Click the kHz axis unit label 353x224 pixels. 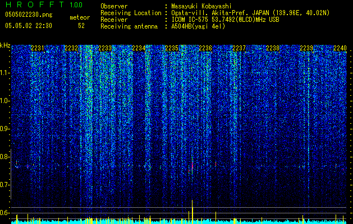[5, 45]
